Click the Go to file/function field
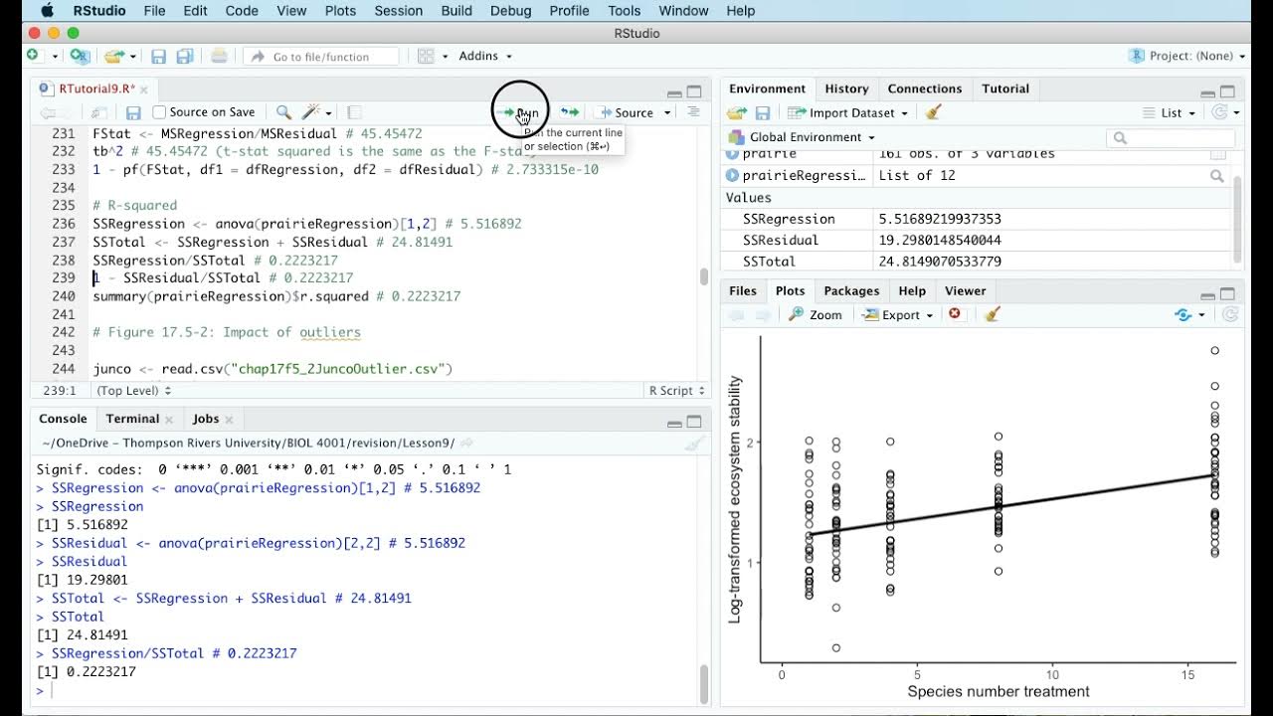The width and height of the screenshot is (1273, 716). coord(321,57)
